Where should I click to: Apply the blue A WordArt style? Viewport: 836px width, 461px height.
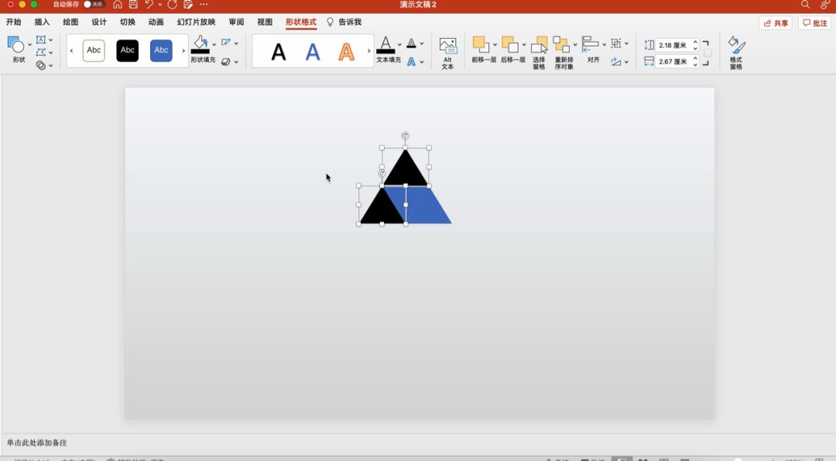pos(313,52)
